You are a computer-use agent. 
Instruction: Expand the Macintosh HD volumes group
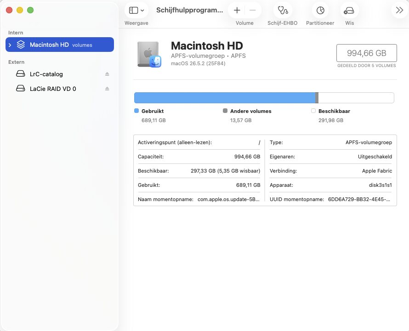point(10,45)
